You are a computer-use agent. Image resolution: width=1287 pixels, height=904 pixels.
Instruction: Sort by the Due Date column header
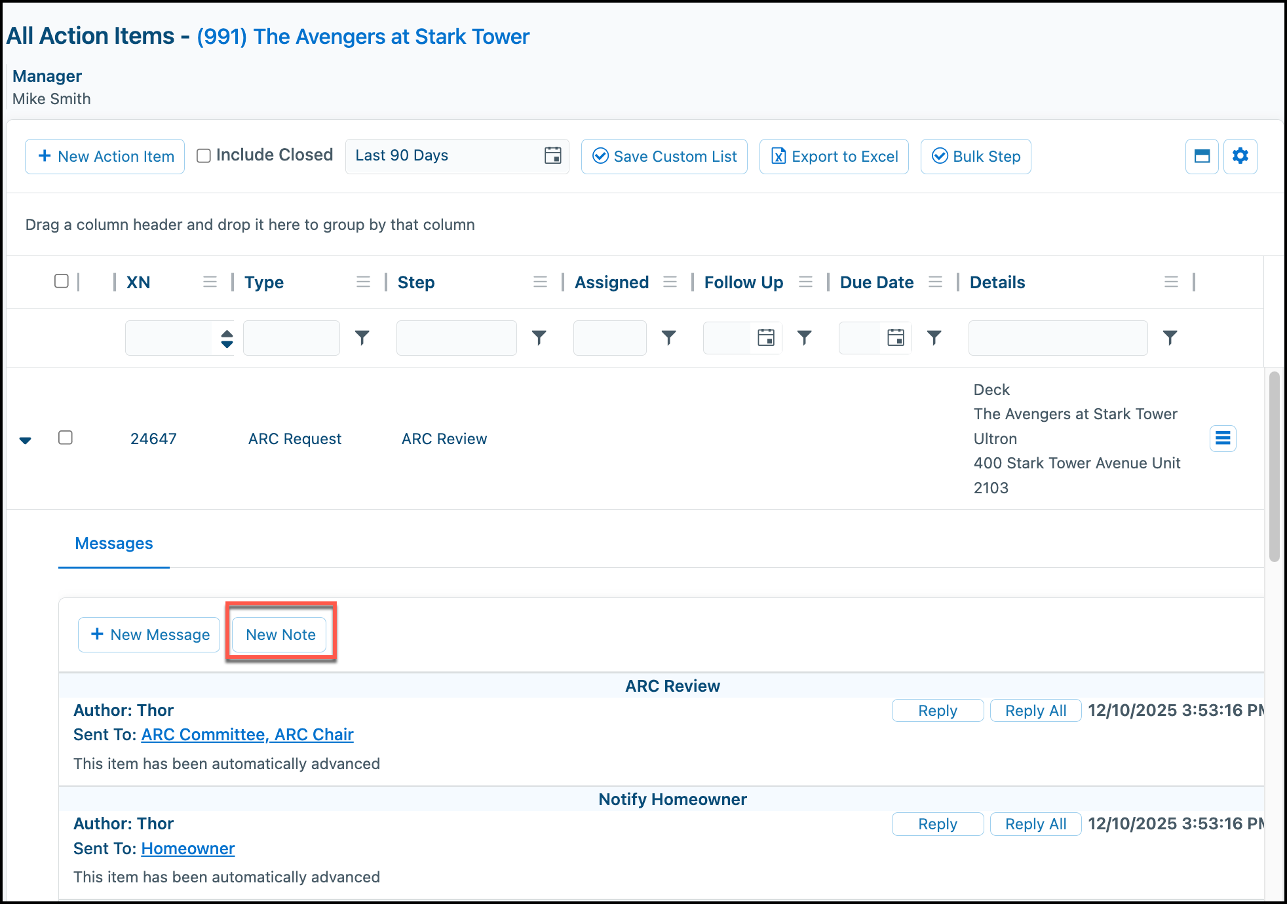coord(877,282)
